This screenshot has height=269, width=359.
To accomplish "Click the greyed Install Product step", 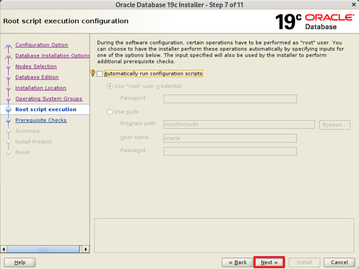I will [x=33, y=142].
